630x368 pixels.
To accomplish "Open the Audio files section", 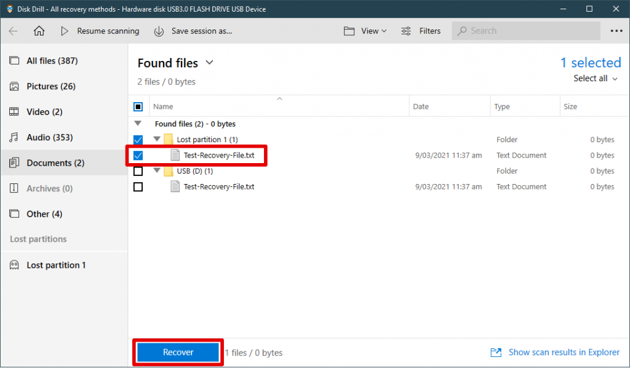I will click(47, 137).
